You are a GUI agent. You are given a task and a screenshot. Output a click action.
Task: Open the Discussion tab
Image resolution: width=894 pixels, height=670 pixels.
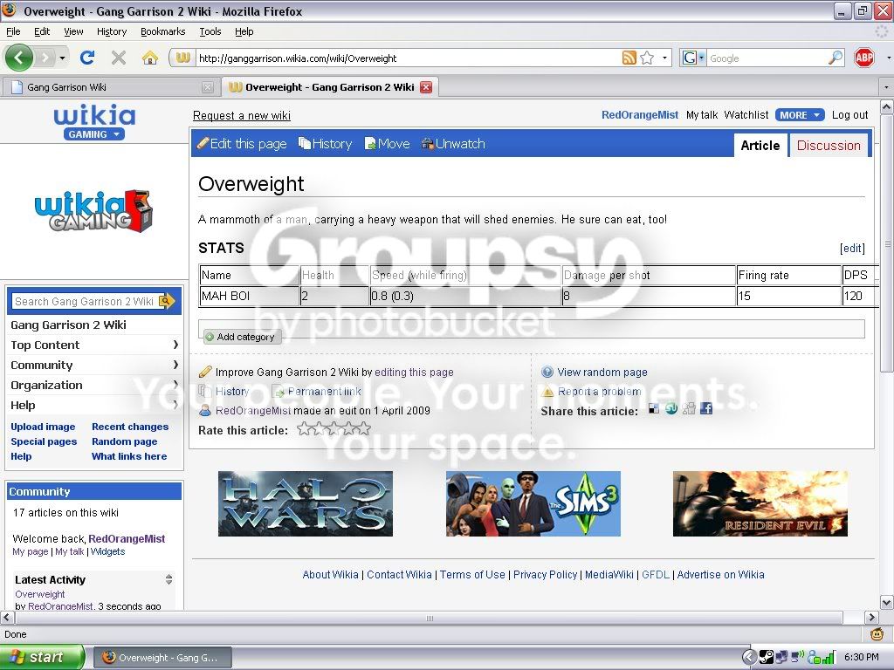829,146
